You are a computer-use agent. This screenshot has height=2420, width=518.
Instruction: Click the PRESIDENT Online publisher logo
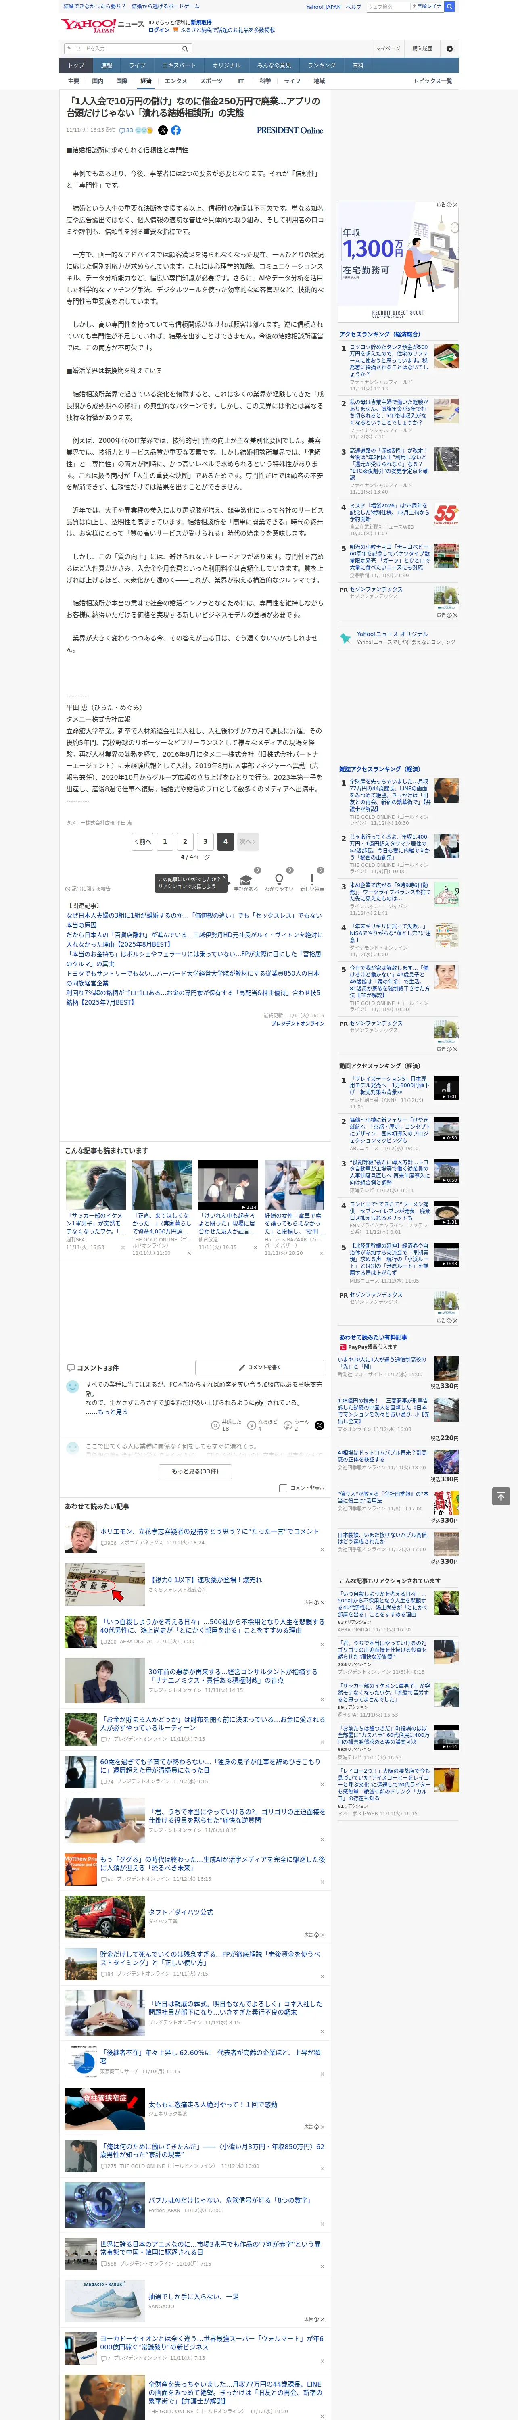pyautogui.click(x=290, y=131)
